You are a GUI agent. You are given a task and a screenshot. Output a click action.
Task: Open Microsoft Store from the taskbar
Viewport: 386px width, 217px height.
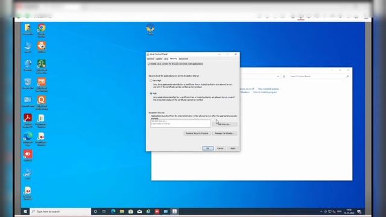tap(131, 212)
